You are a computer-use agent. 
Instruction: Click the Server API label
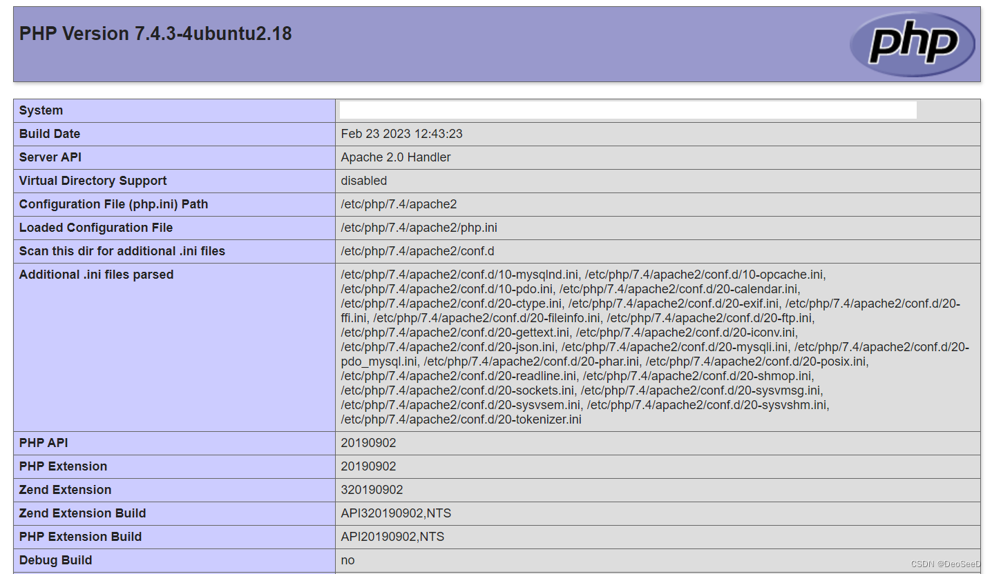(x=50, y=157)
